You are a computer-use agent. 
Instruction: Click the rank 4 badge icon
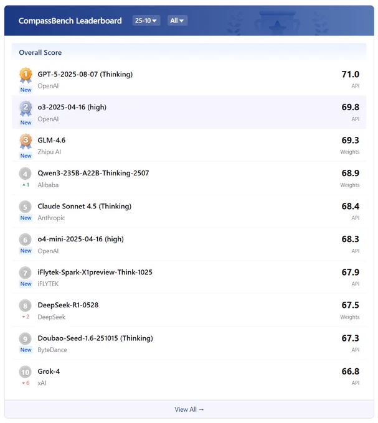click(25, 174)
